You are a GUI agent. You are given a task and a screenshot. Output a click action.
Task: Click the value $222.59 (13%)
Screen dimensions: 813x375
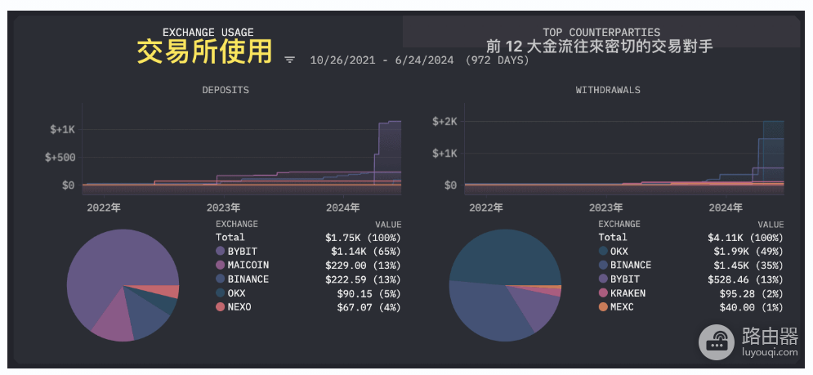pos(363,279)
